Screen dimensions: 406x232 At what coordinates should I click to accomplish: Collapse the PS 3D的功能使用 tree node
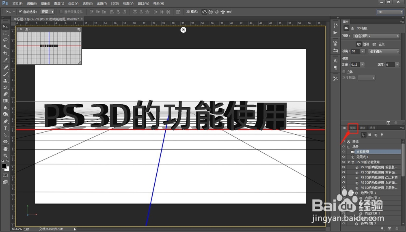coord(349,162)
